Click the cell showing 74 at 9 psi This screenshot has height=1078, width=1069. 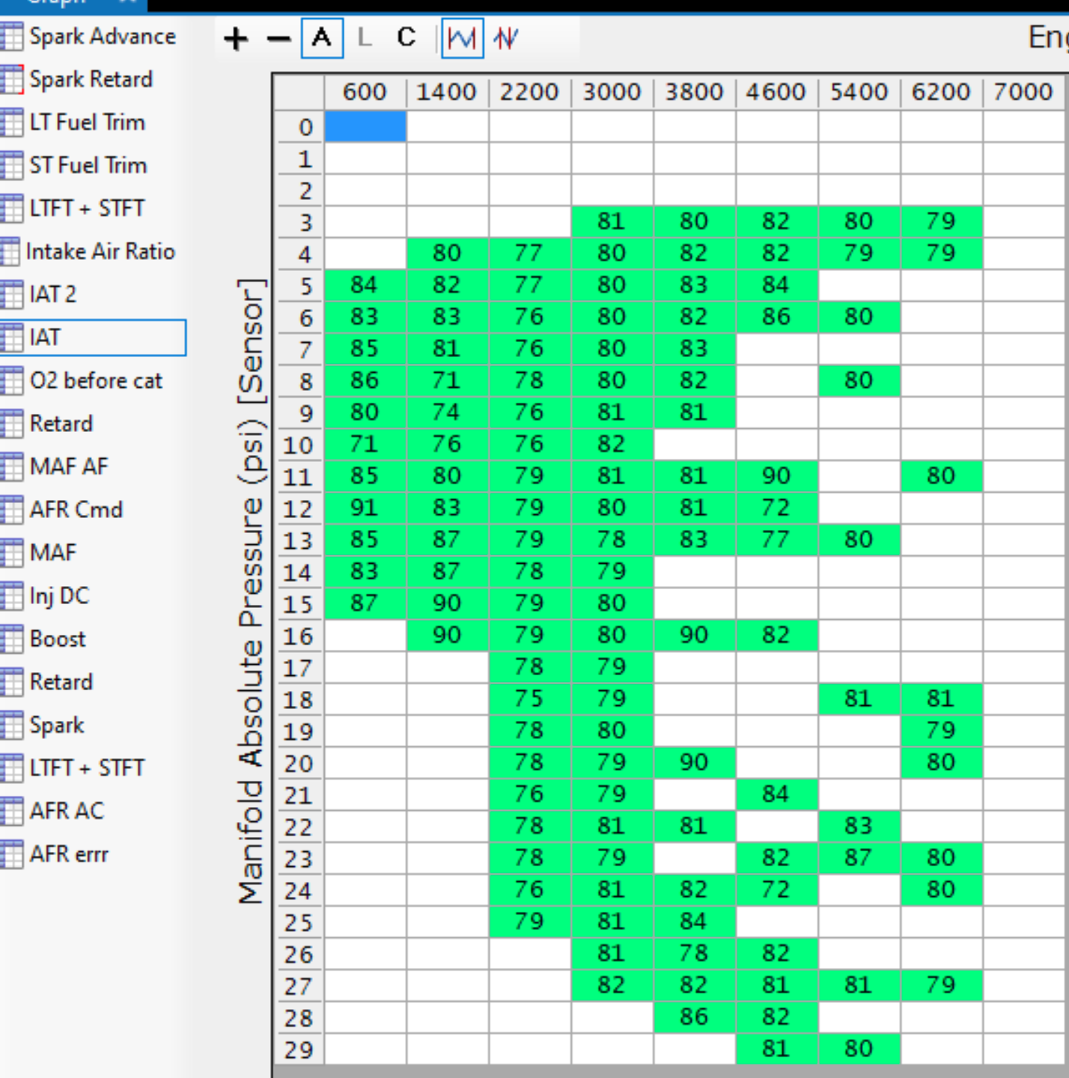pos(448,412)
